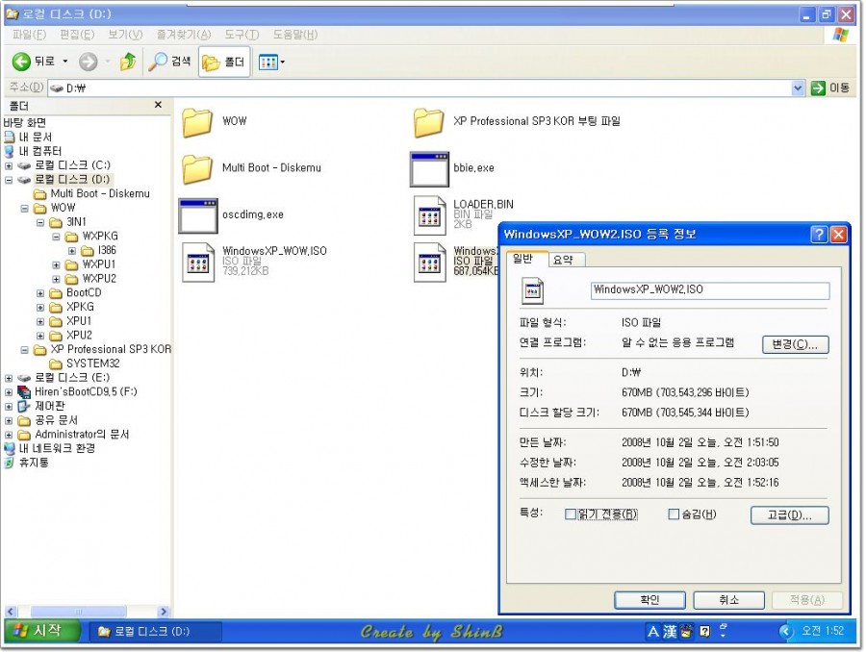Click the 제어판 control panel icon
Screen dimensions: 866x652
(24, 407)
